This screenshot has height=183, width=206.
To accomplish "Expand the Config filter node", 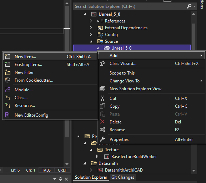I will click(91, 35).
